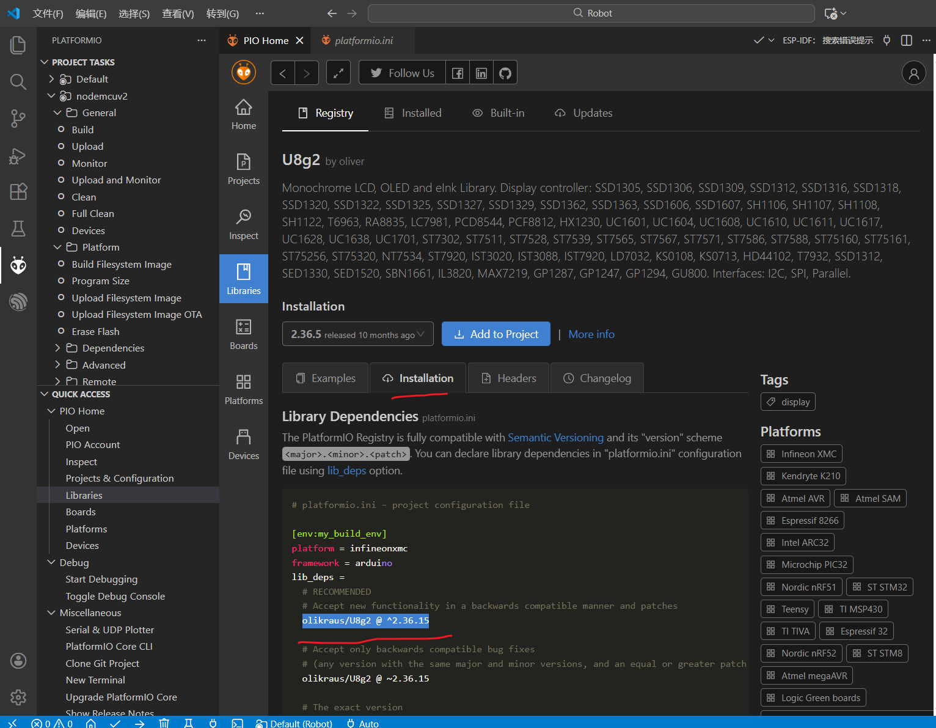Select the Updates libraries tab
936x728 pixels.
coord(583,113)
